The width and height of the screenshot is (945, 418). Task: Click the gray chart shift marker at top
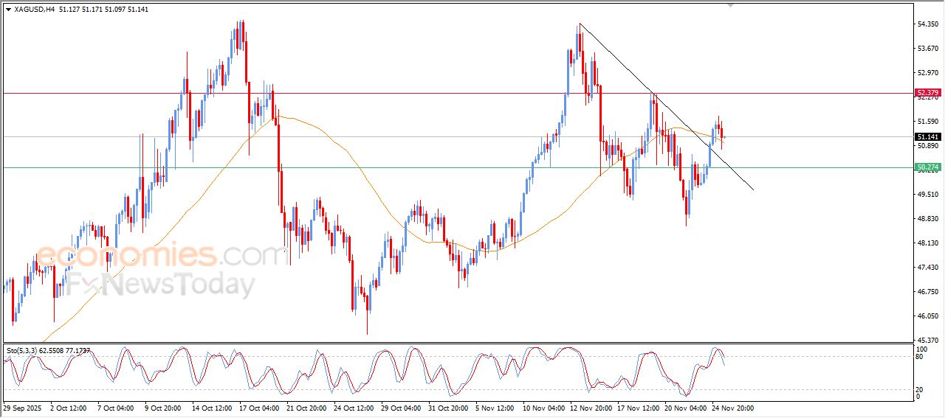coord(730,5)
